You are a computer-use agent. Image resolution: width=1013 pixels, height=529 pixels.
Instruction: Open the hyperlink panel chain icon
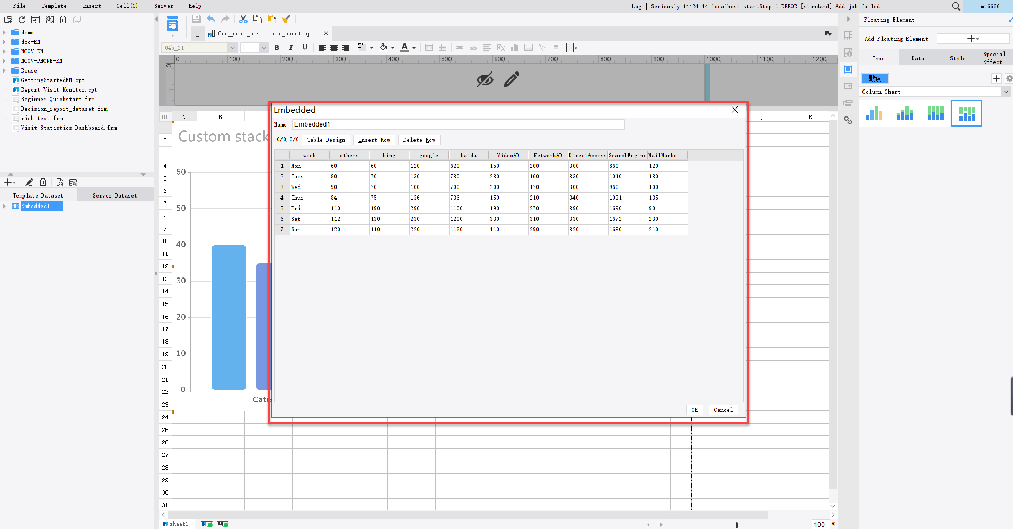coord(848,120)
